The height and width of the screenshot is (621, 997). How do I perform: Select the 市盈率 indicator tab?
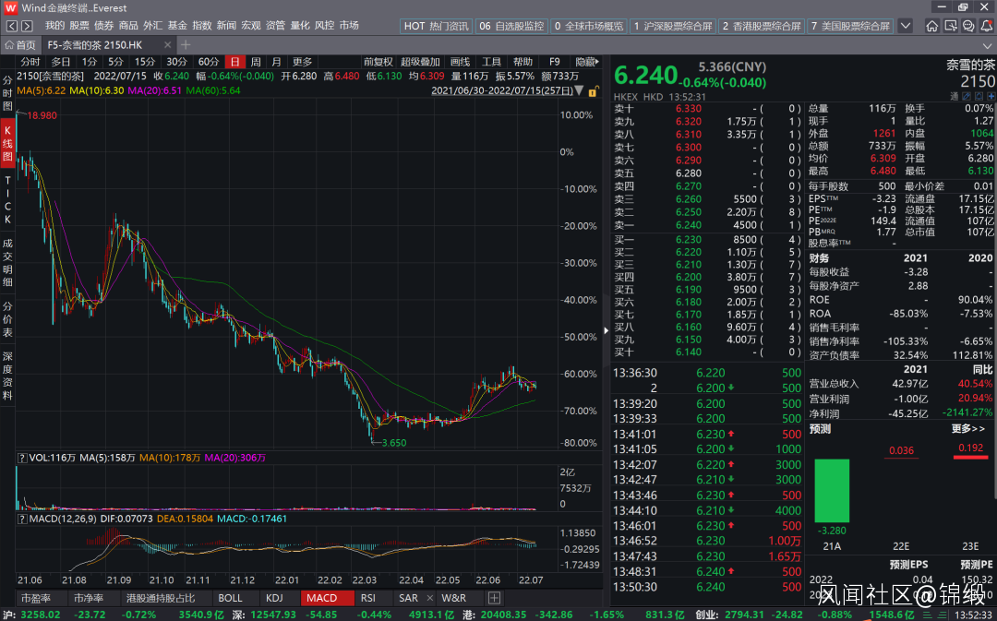click(35, 598)
